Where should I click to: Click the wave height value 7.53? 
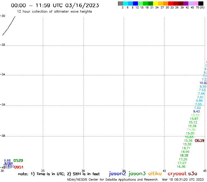tap(202, 90)
